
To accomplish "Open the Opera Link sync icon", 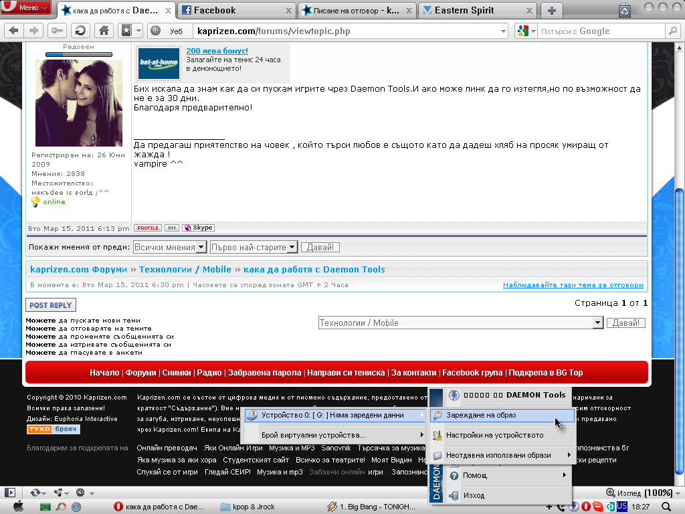I will 35,493.
